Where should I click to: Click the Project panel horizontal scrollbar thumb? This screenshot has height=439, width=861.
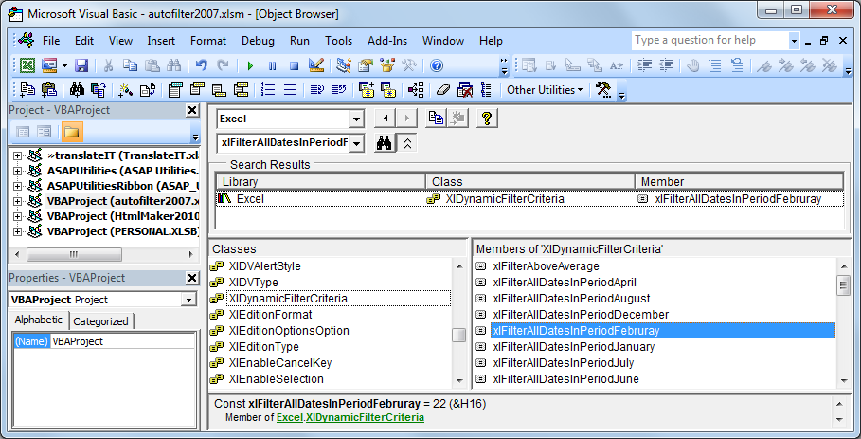(x=74, y=254)
